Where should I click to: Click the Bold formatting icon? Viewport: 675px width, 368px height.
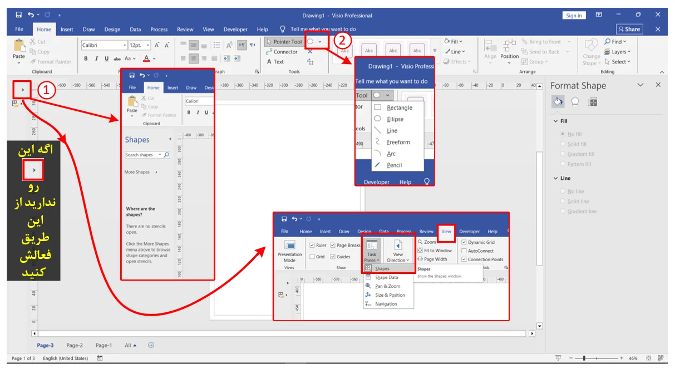click(86, 58)
